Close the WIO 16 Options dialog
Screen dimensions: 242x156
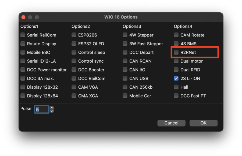[23, 17]
